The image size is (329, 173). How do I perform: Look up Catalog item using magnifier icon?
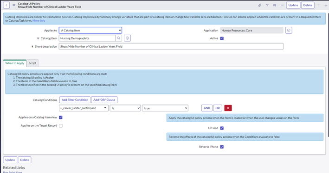pos(118,38)
